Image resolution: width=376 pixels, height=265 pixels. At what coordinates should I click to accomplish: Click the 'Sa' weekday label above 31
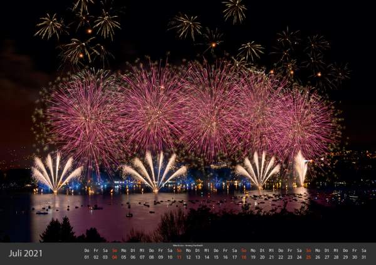(x=363, y=251)
